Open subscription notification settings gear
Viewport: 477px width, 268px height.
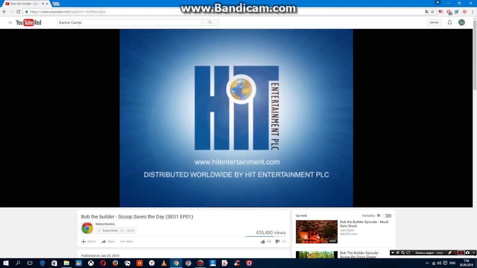click(122, 231)
